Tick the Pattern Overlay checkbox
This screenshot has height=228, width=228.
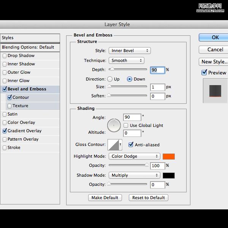tap(5, 139)
